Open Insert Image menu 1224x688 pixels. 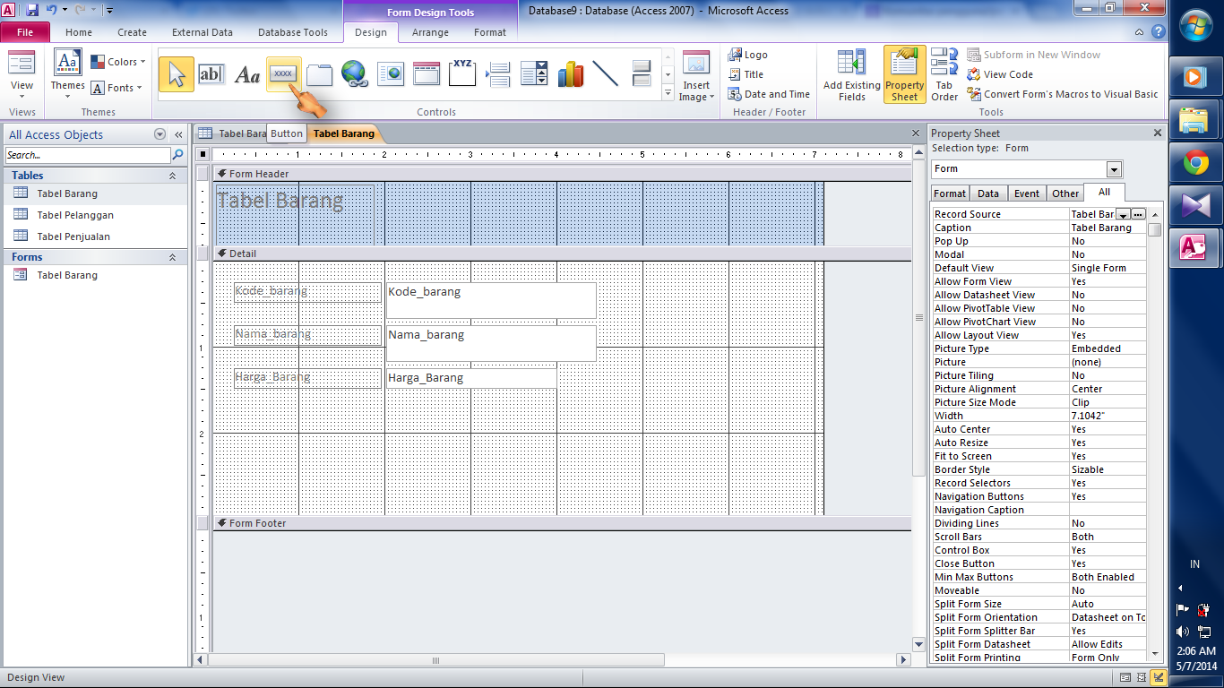pyautogui.click(x=696, y=76)
